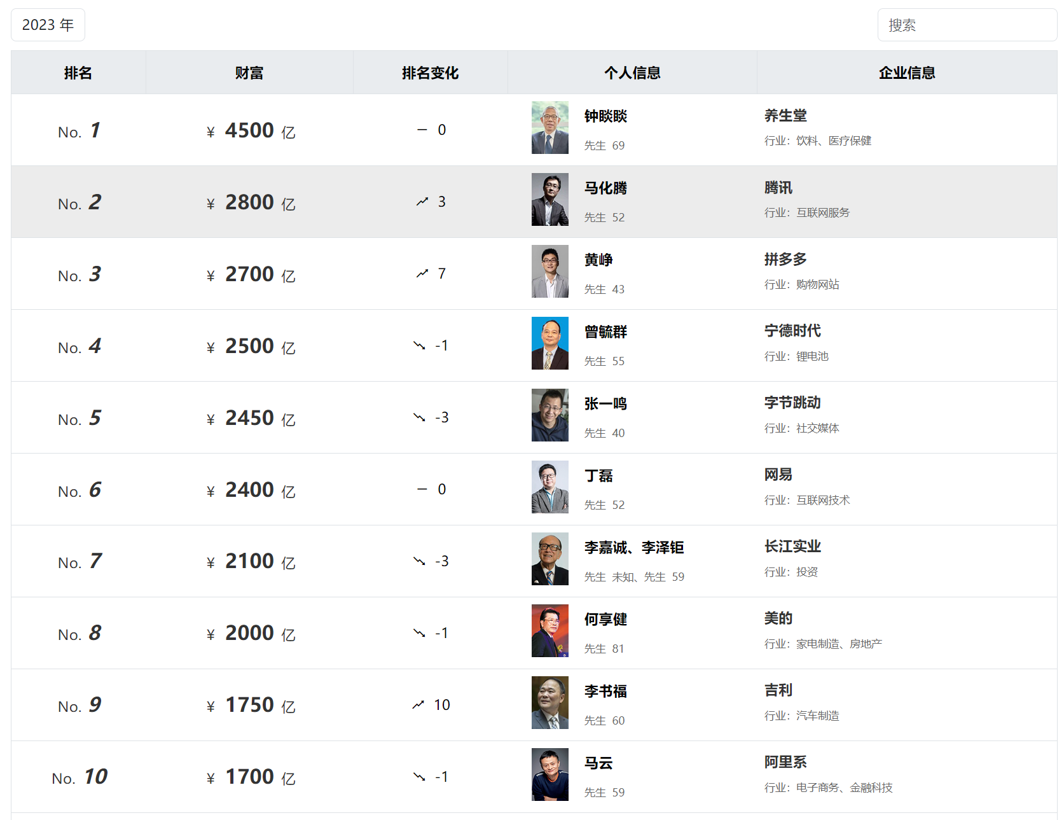This screenshot has width=1064, height=820.
Task: Click the rising rank icon for 黄峥
Action: click(x=422, y=274)
